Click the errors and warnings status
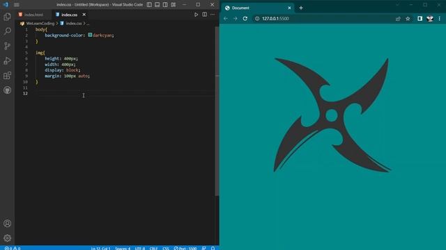The image size is (446, 250). coord(13,248)
